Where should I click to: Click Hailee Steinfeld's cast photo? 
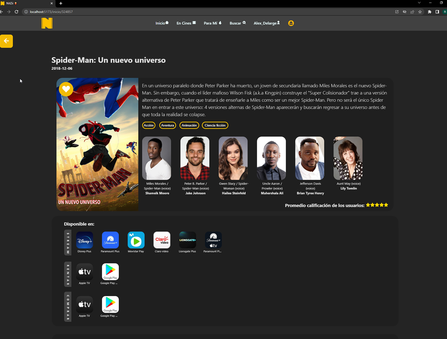pyautogui.click(x=233, y=158)
